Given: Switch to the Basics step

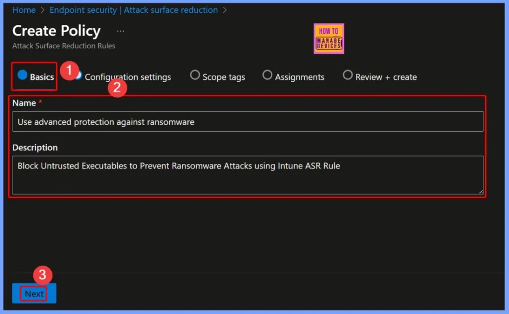Looking at the screenshot, I should point(33,77).
